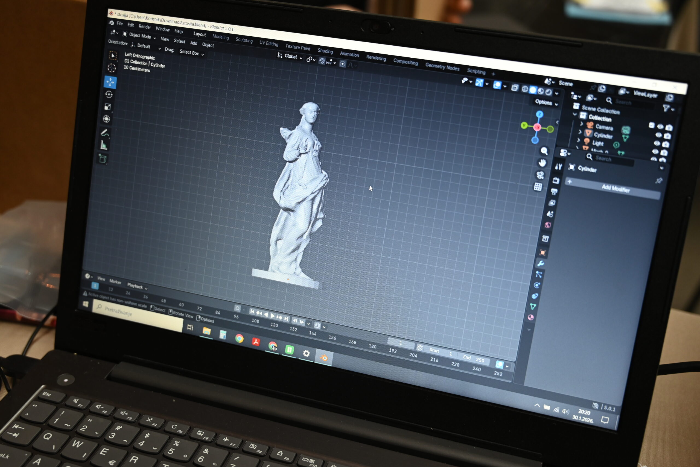Expand the Camera item in outliner
The image size is (700, 467).
click(x=581, y=124)
